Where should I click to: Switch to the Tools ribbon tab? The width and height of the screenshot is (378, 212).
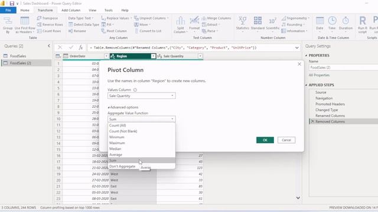tap(109, 11)
